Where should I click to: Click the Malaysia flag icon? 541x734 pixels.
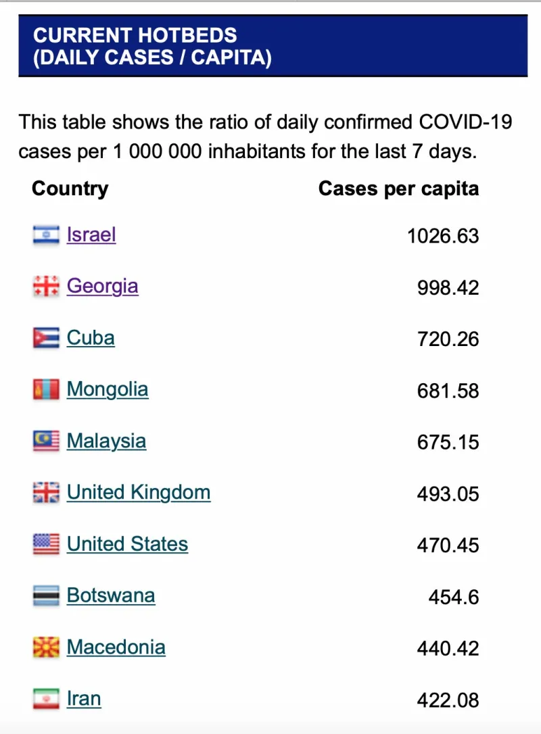[46, 441]
